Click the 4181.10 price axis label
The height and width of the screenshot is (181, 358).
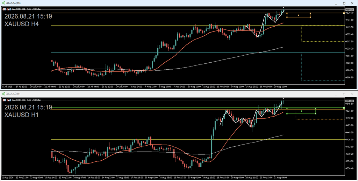350,56
